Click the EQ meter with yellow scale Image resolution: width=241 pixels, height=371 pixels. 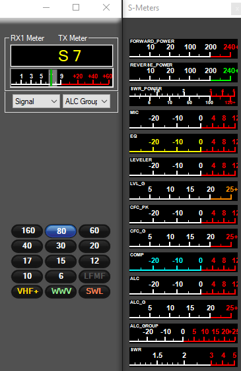click(184, 144)
